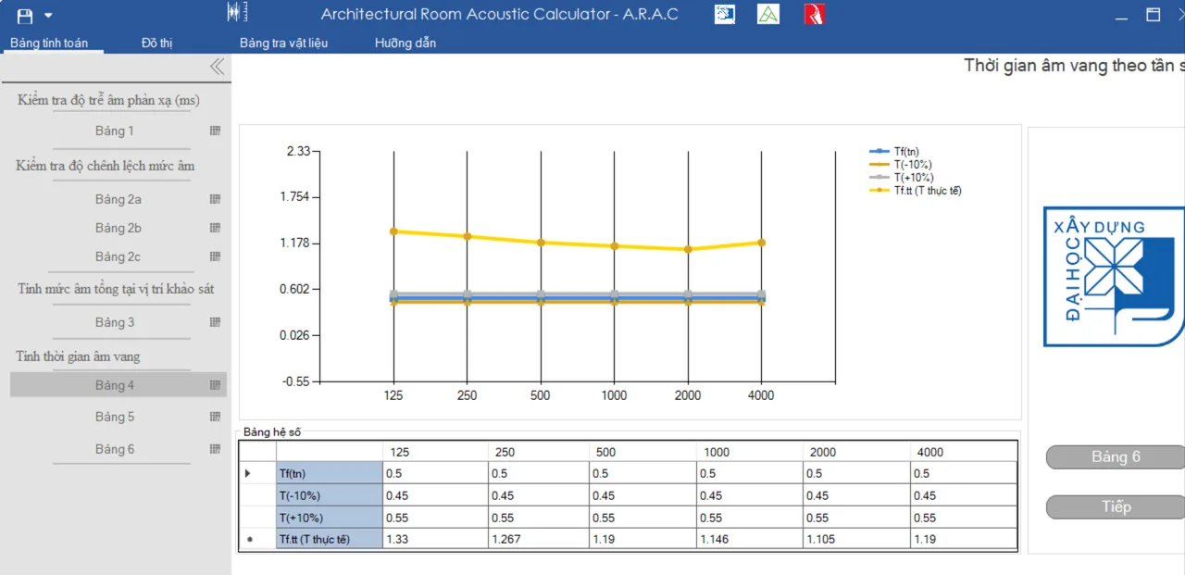This screenshot has width=1185, height=575.
Task: Select the Tf.tt (T thực tế) row header
Action: pos(329,539)
